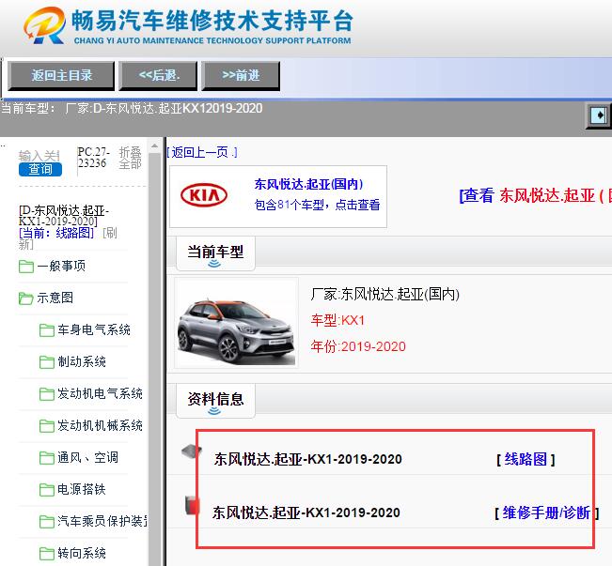Focus the 输入关键 search input field
Viewport: 612px width, 566px height.
39,156
